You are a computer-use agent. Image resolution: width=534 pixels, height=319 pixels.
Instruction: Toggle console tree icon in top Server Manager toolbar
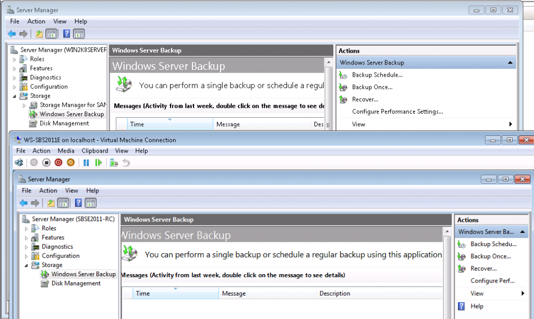click(52, 34)
